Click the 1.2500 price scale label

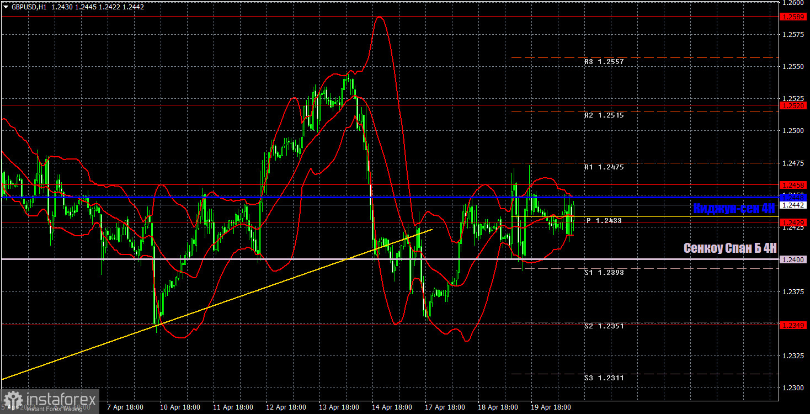(792, 131)
